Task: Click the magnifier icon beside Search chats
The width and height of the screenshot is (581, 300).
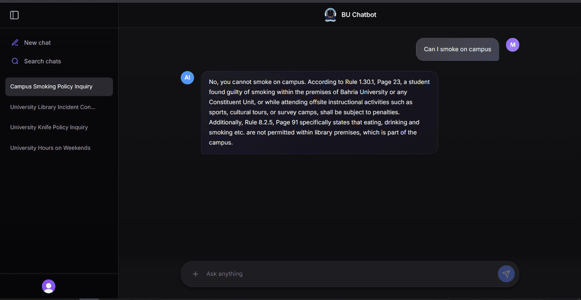Action: pyautogui.click(x=15, y=61)
